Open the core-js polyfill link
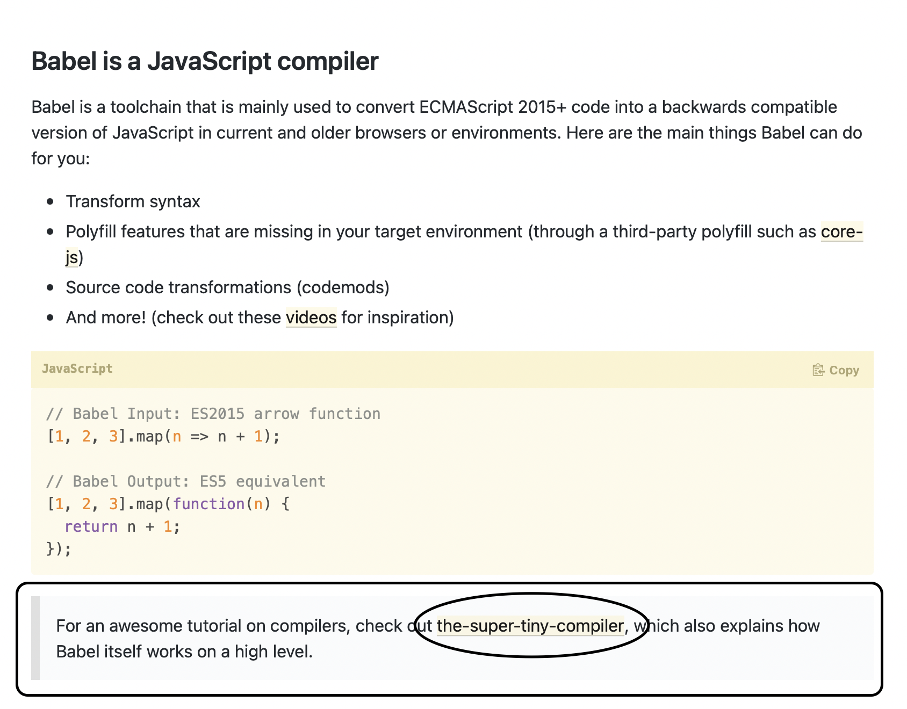This screenshot has height=709, width=907. pyautogui.click(x=841, y=231)
